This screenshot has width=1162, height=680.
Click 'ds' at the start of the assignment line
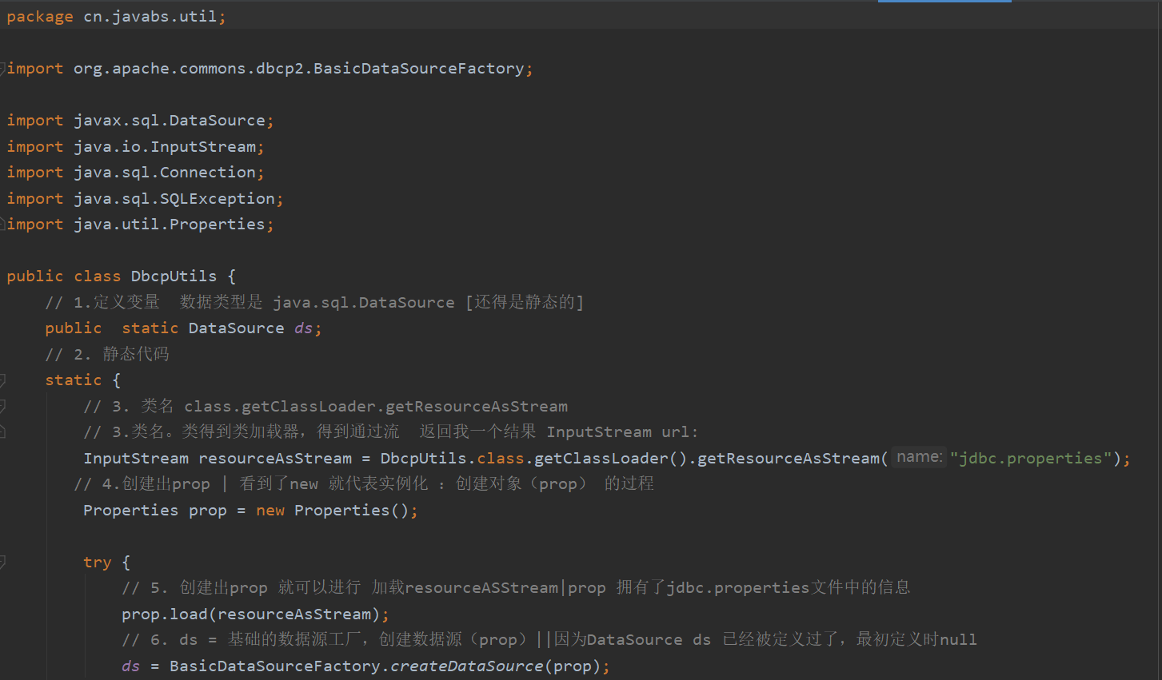pos(131,666)
